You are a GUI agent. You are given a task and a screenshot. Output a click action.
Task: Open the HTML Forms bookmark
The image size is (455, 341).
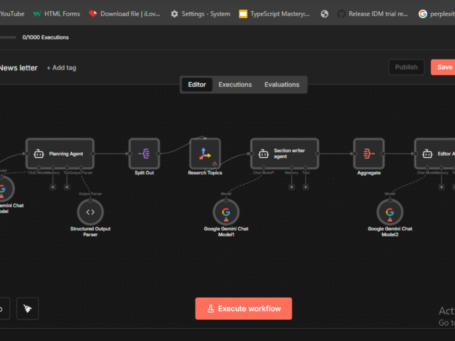tap(56, 14)
